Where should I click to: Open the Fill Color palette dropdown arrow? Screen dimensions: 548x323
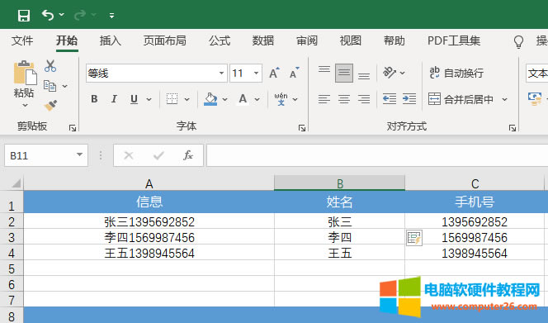click(x=224, y=99)
